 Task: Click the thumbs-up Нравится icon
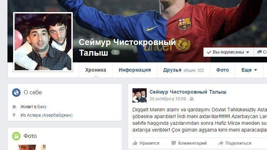[x=135, y=143]
